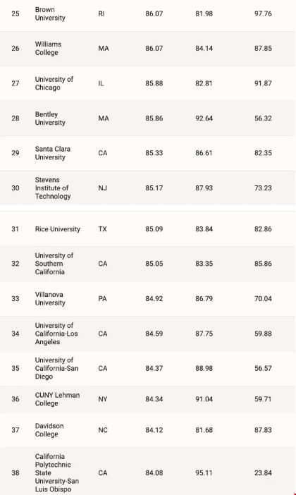Select University of Southern California
296x495 pixels.
54,264
